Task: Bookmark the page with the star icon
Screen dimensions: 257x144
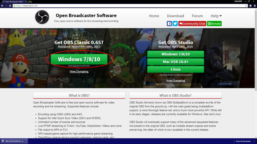Action: pyautogui.click(x=246, y=5)
